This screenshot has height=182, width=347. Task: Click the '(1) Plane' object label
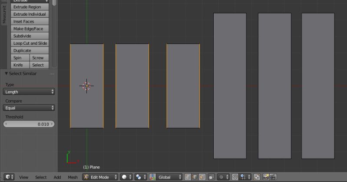point(91,167)
